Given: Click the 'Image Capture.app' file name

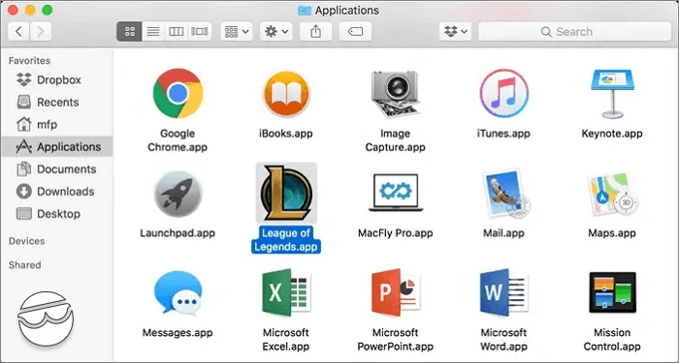Looking at the screenshot, I should point(396,140).
